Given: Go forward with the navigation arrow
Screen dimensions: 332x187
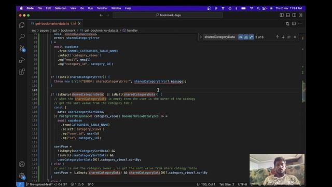Looking at the screenshot, I should click(107, 15).
